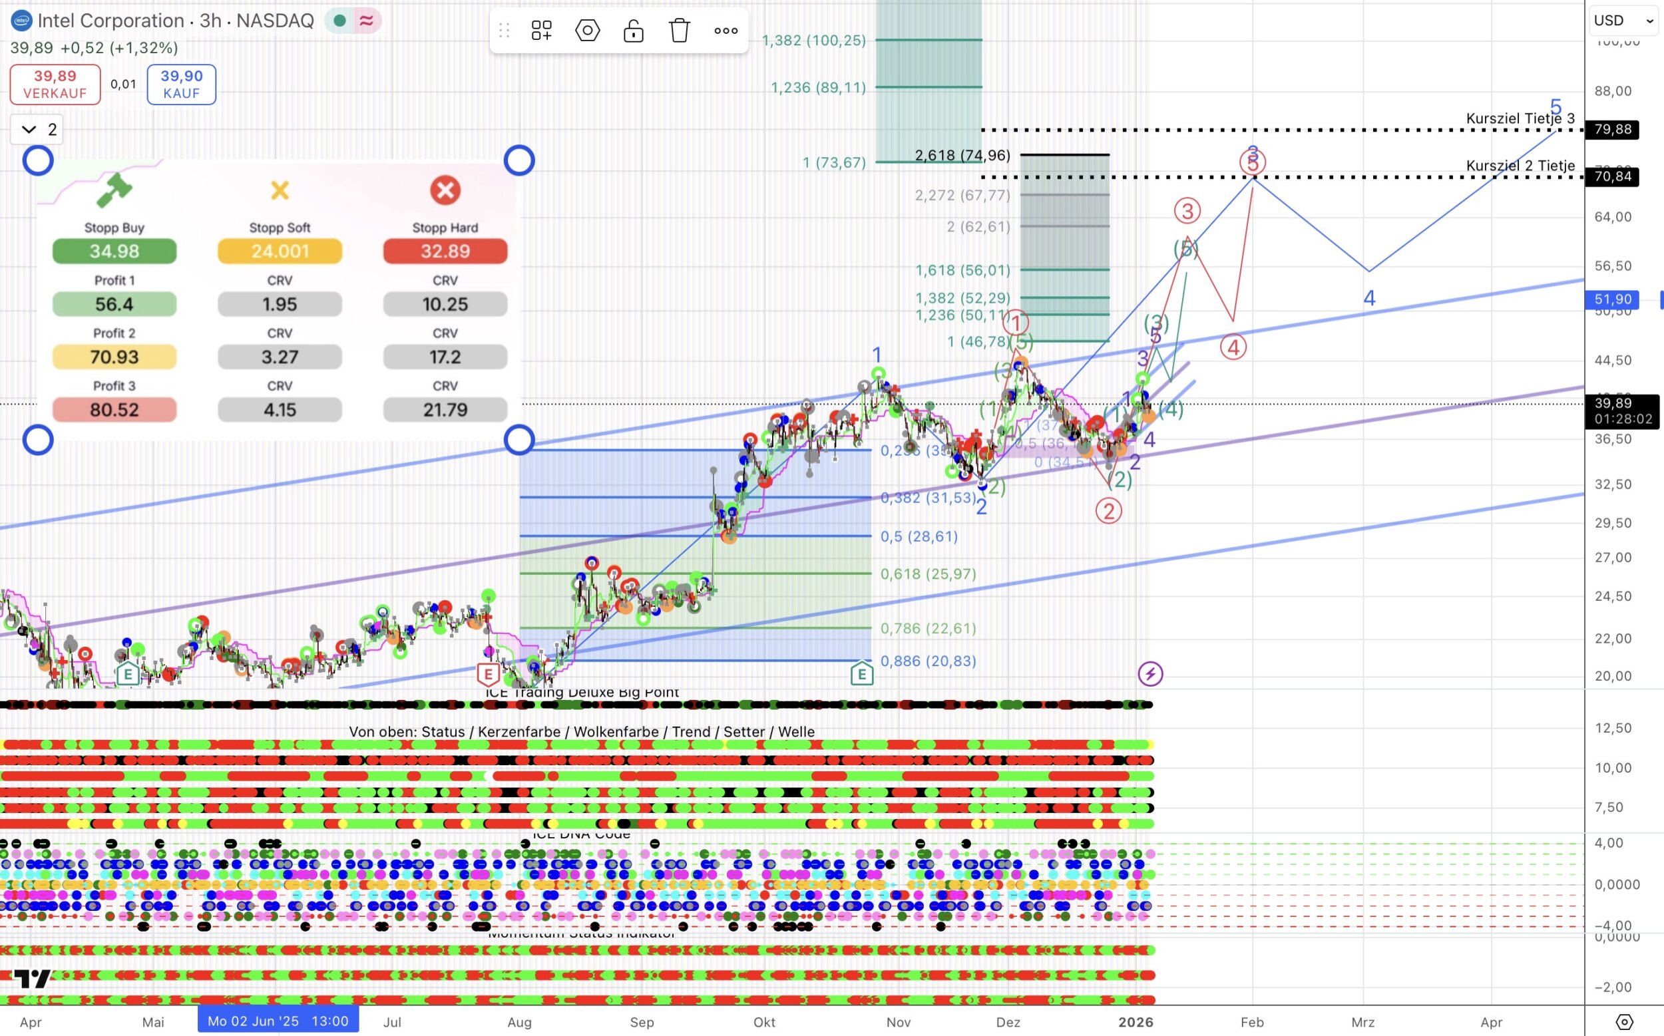Click the Intel logo next to symbol name
1664x1036 pixels.
point(21,21)
